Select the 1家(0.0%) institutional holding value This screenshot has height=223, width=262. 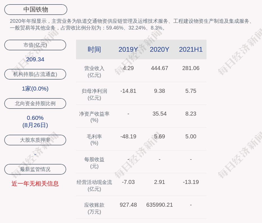(x=35, y=89)
